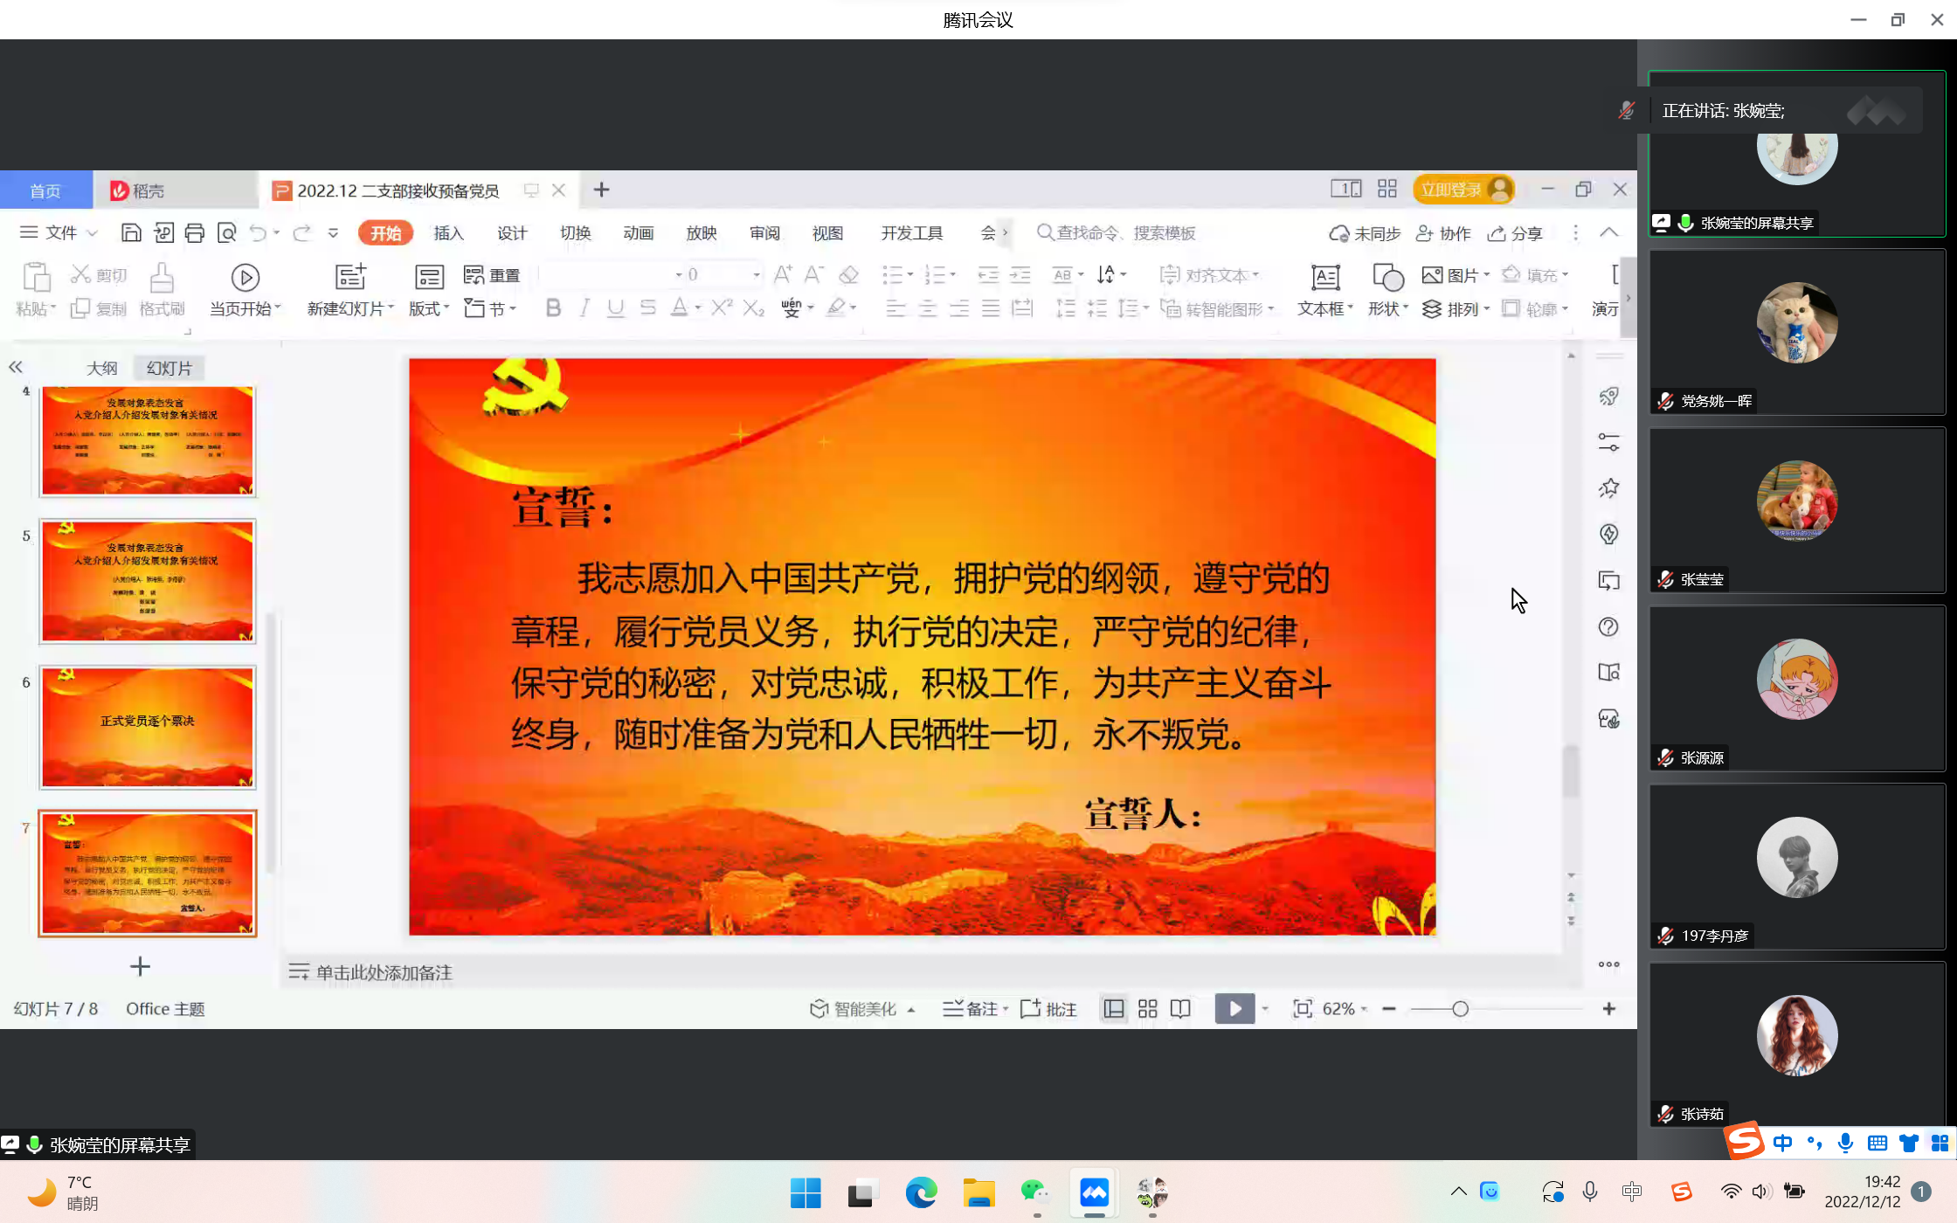Click the 分享 share button
This screenshot has height=1223, width=1957.
coord(1516,233)
